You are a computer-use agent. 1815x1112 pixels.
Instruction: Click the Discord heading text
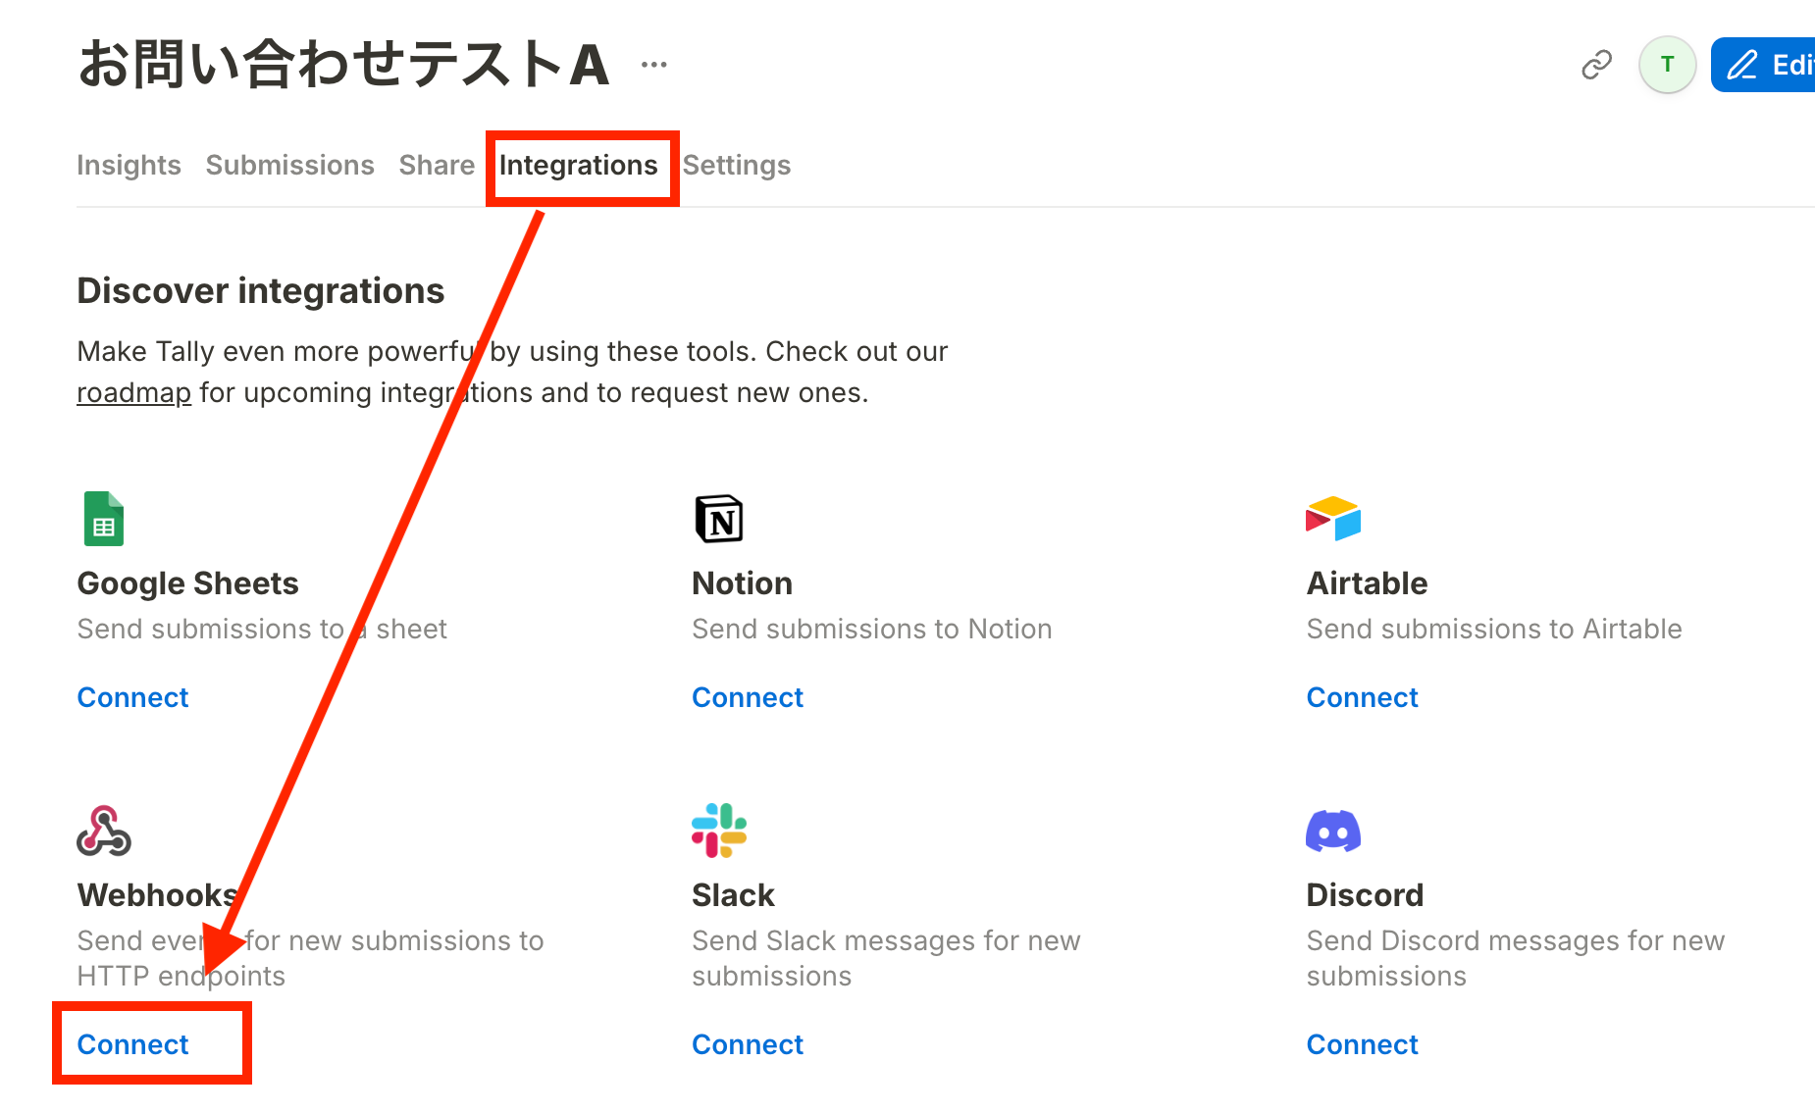(x=1365, y=895)
